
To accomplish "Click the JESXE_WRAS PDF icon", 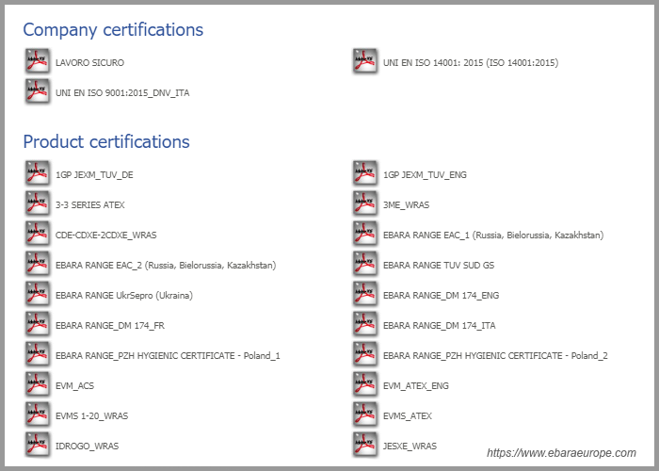I will [x=365, y=445].
